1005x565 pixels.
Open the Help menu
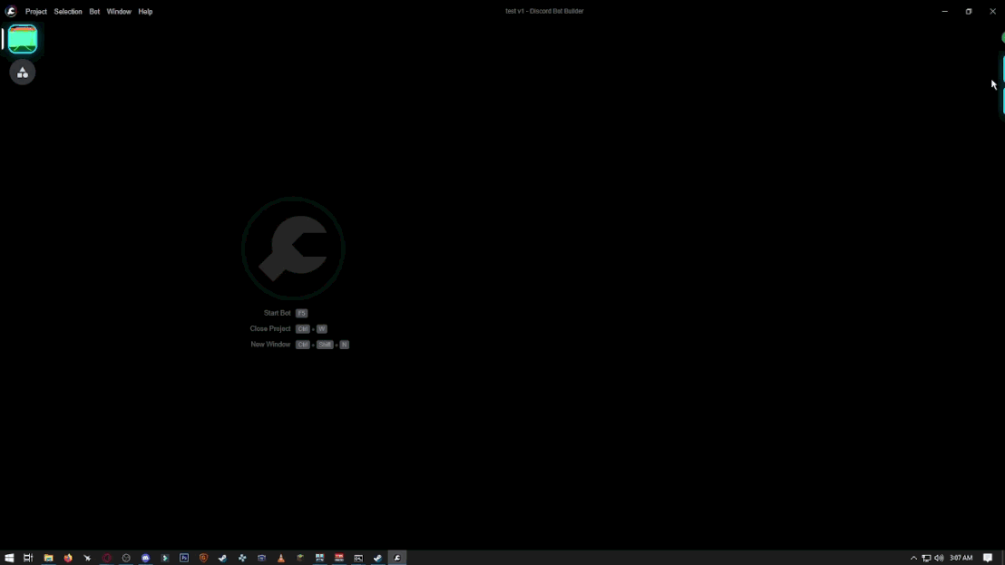click(145, 12)
